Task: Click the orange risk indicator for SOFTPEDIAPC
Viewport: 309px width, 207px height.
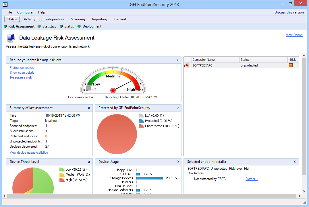Action: point(291,65)
